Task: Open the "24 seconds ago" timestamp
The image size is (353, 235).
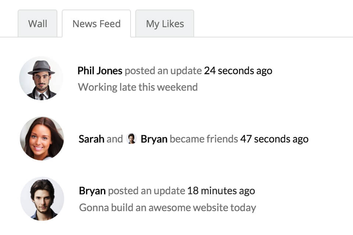Action: 238,70
